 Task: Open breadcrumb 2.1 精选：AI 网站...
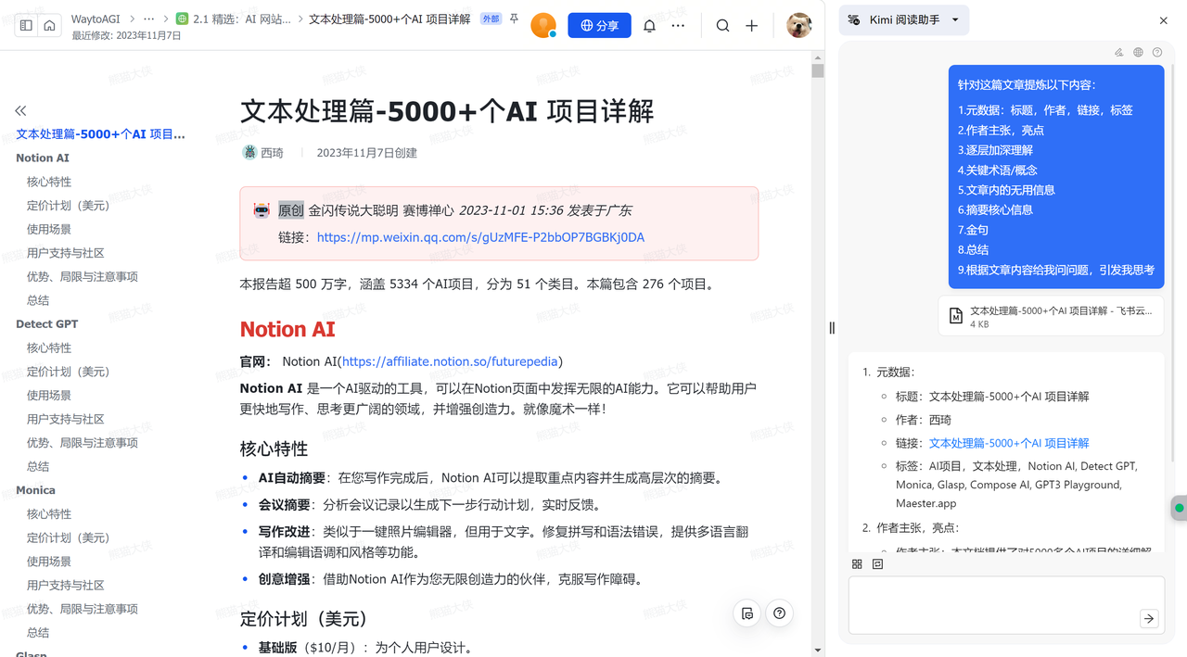point(242,19)
